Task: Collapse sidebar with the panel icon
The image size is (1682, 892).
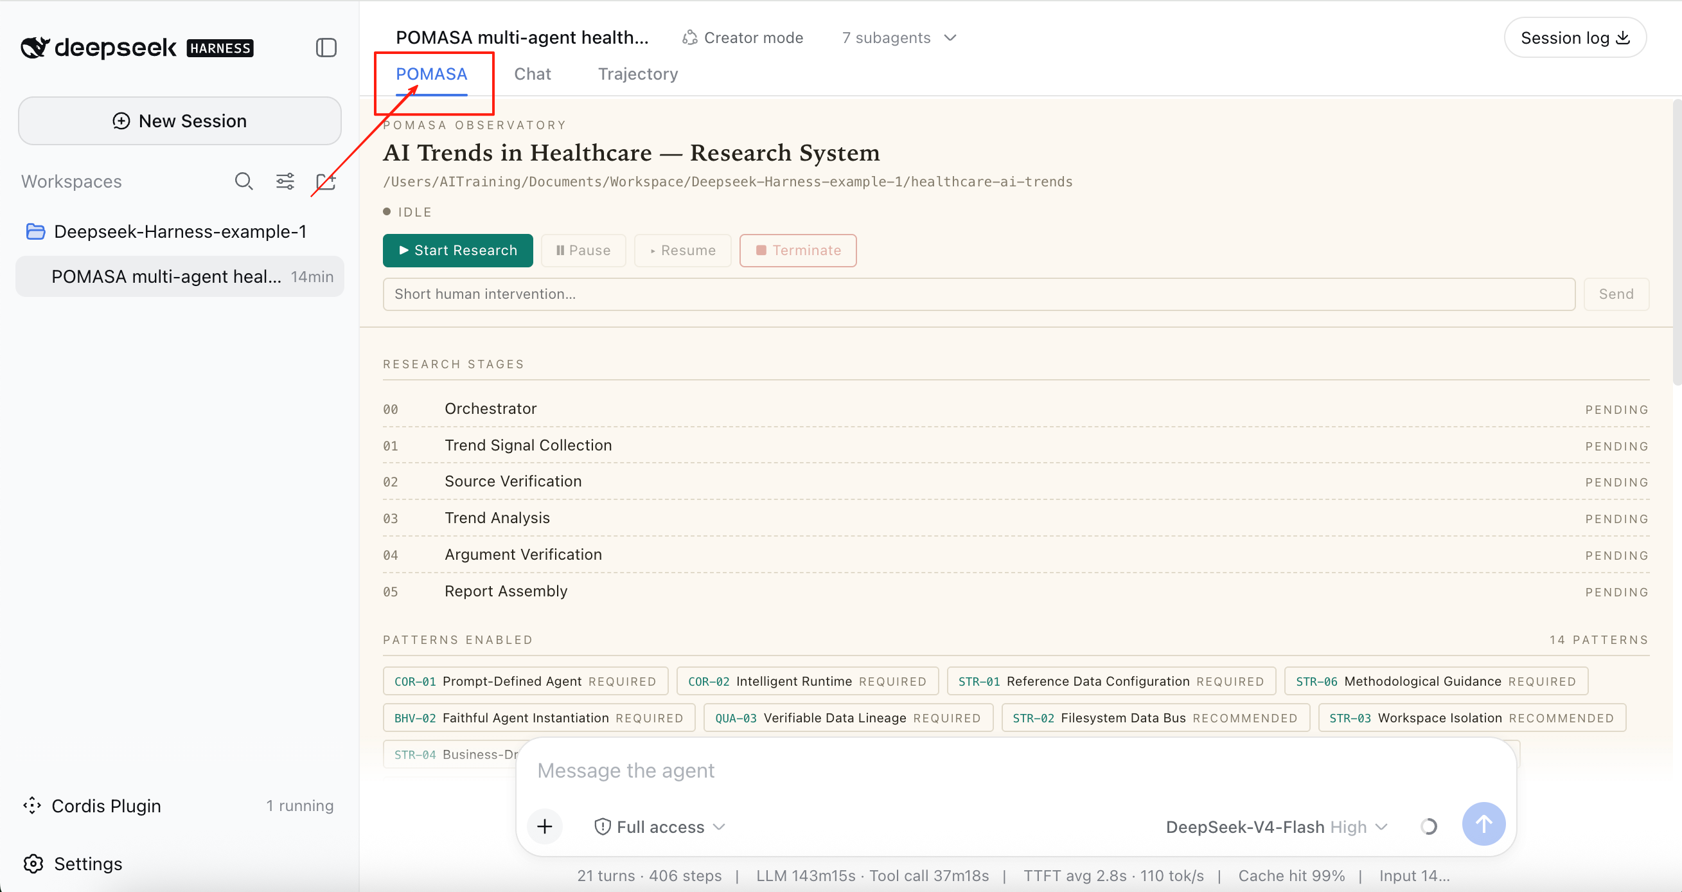Action: [x=326, y=48]
